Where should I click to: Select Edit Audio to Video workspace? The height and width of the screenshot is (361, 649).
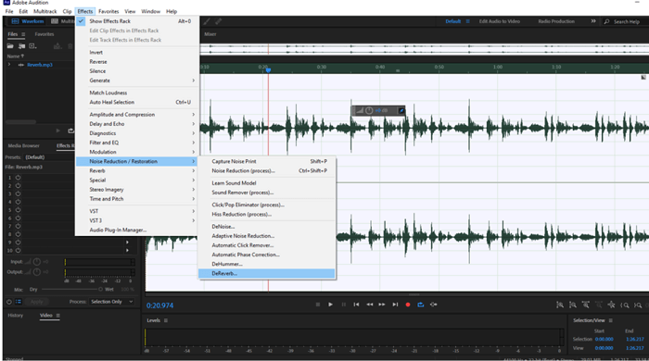click(x=499, y=21)
